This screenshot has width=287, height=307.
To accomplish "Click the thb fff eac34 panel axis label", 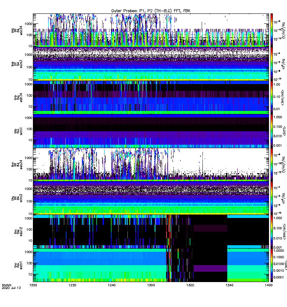I will (17, 30).
